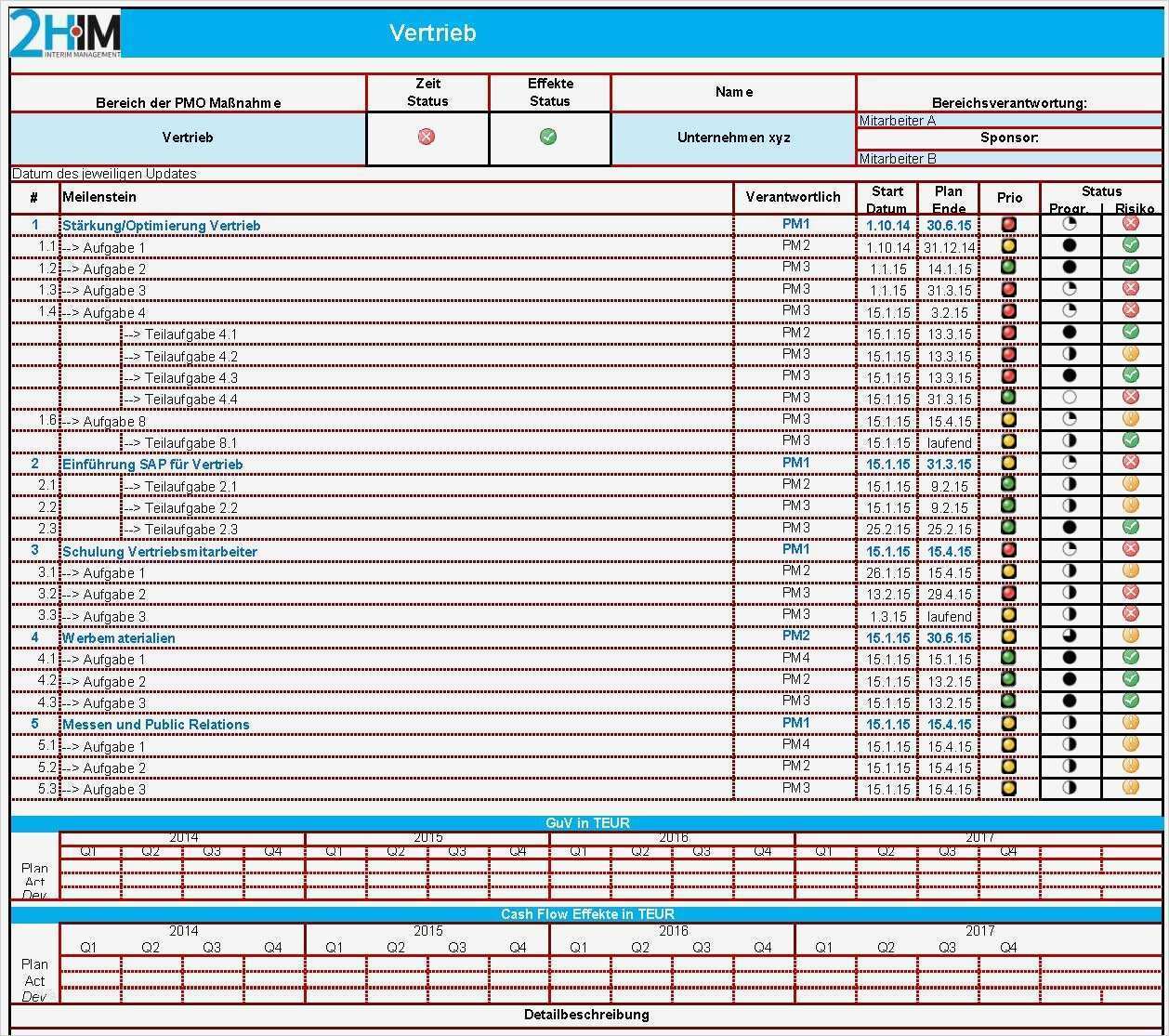1169x1036 pixels.
Task: Click the Risiko icon in row 5.3
Action: (x=1130, y=786)
